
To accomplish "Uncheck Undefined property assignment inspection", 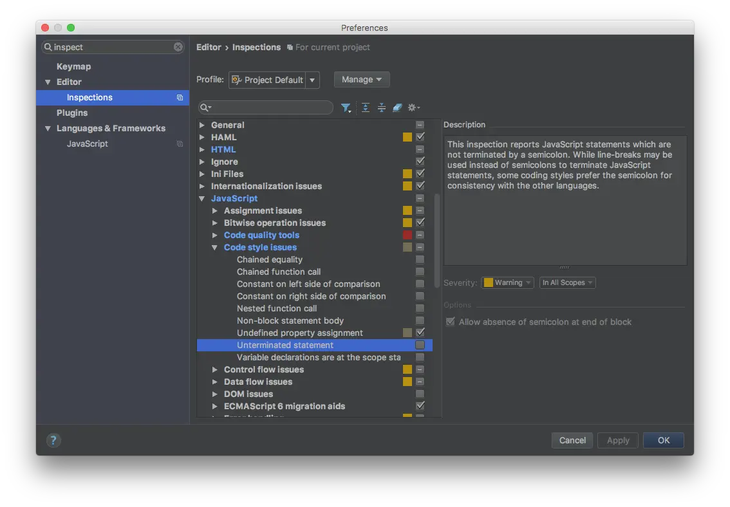I will point(420,333).
